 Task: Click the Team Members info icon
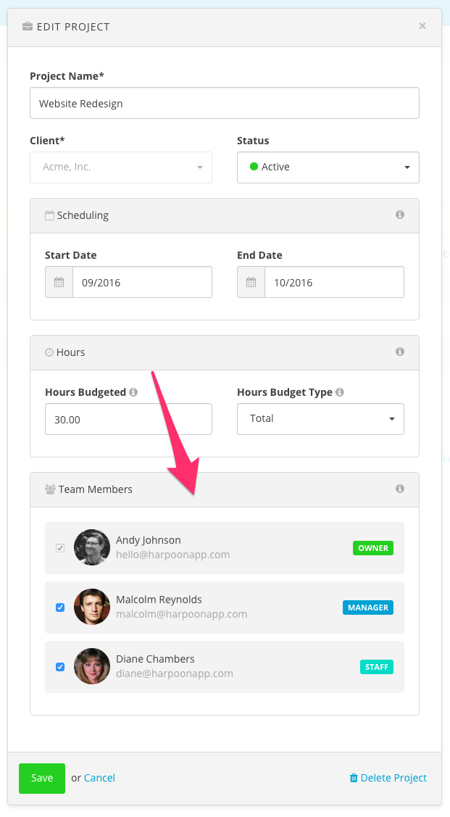tap(400, 489)
